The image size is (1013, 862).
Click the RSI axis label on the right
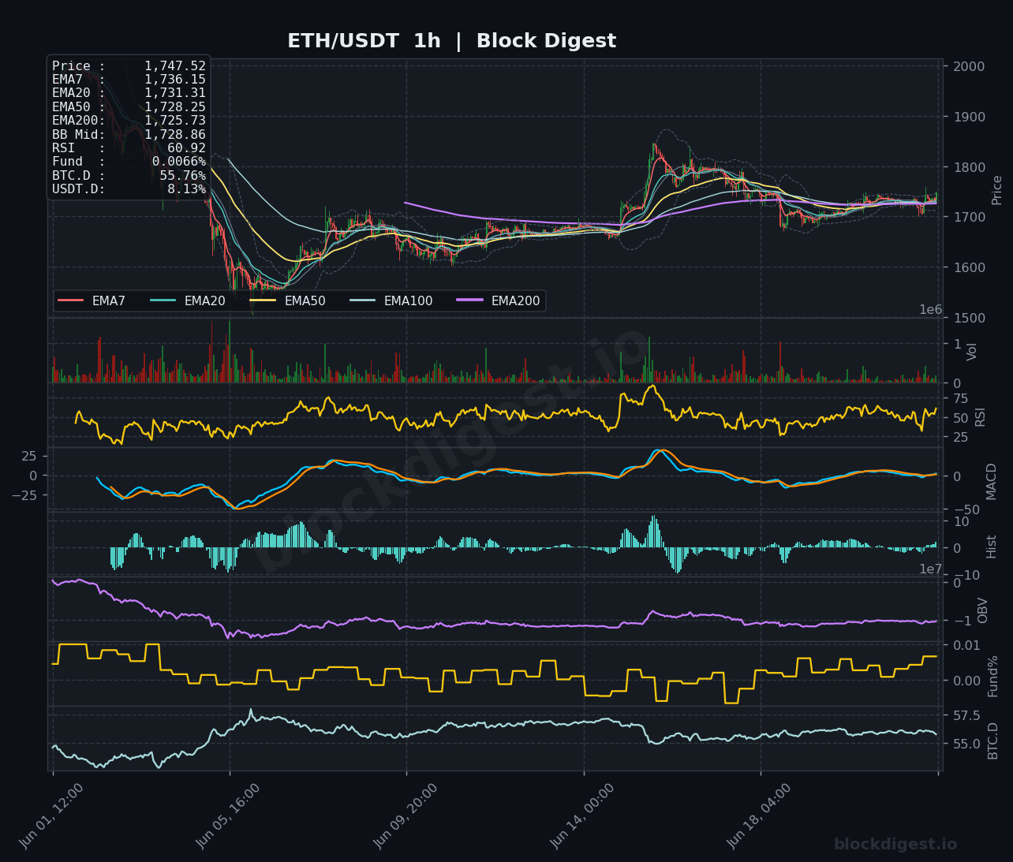tap(981, 417)
